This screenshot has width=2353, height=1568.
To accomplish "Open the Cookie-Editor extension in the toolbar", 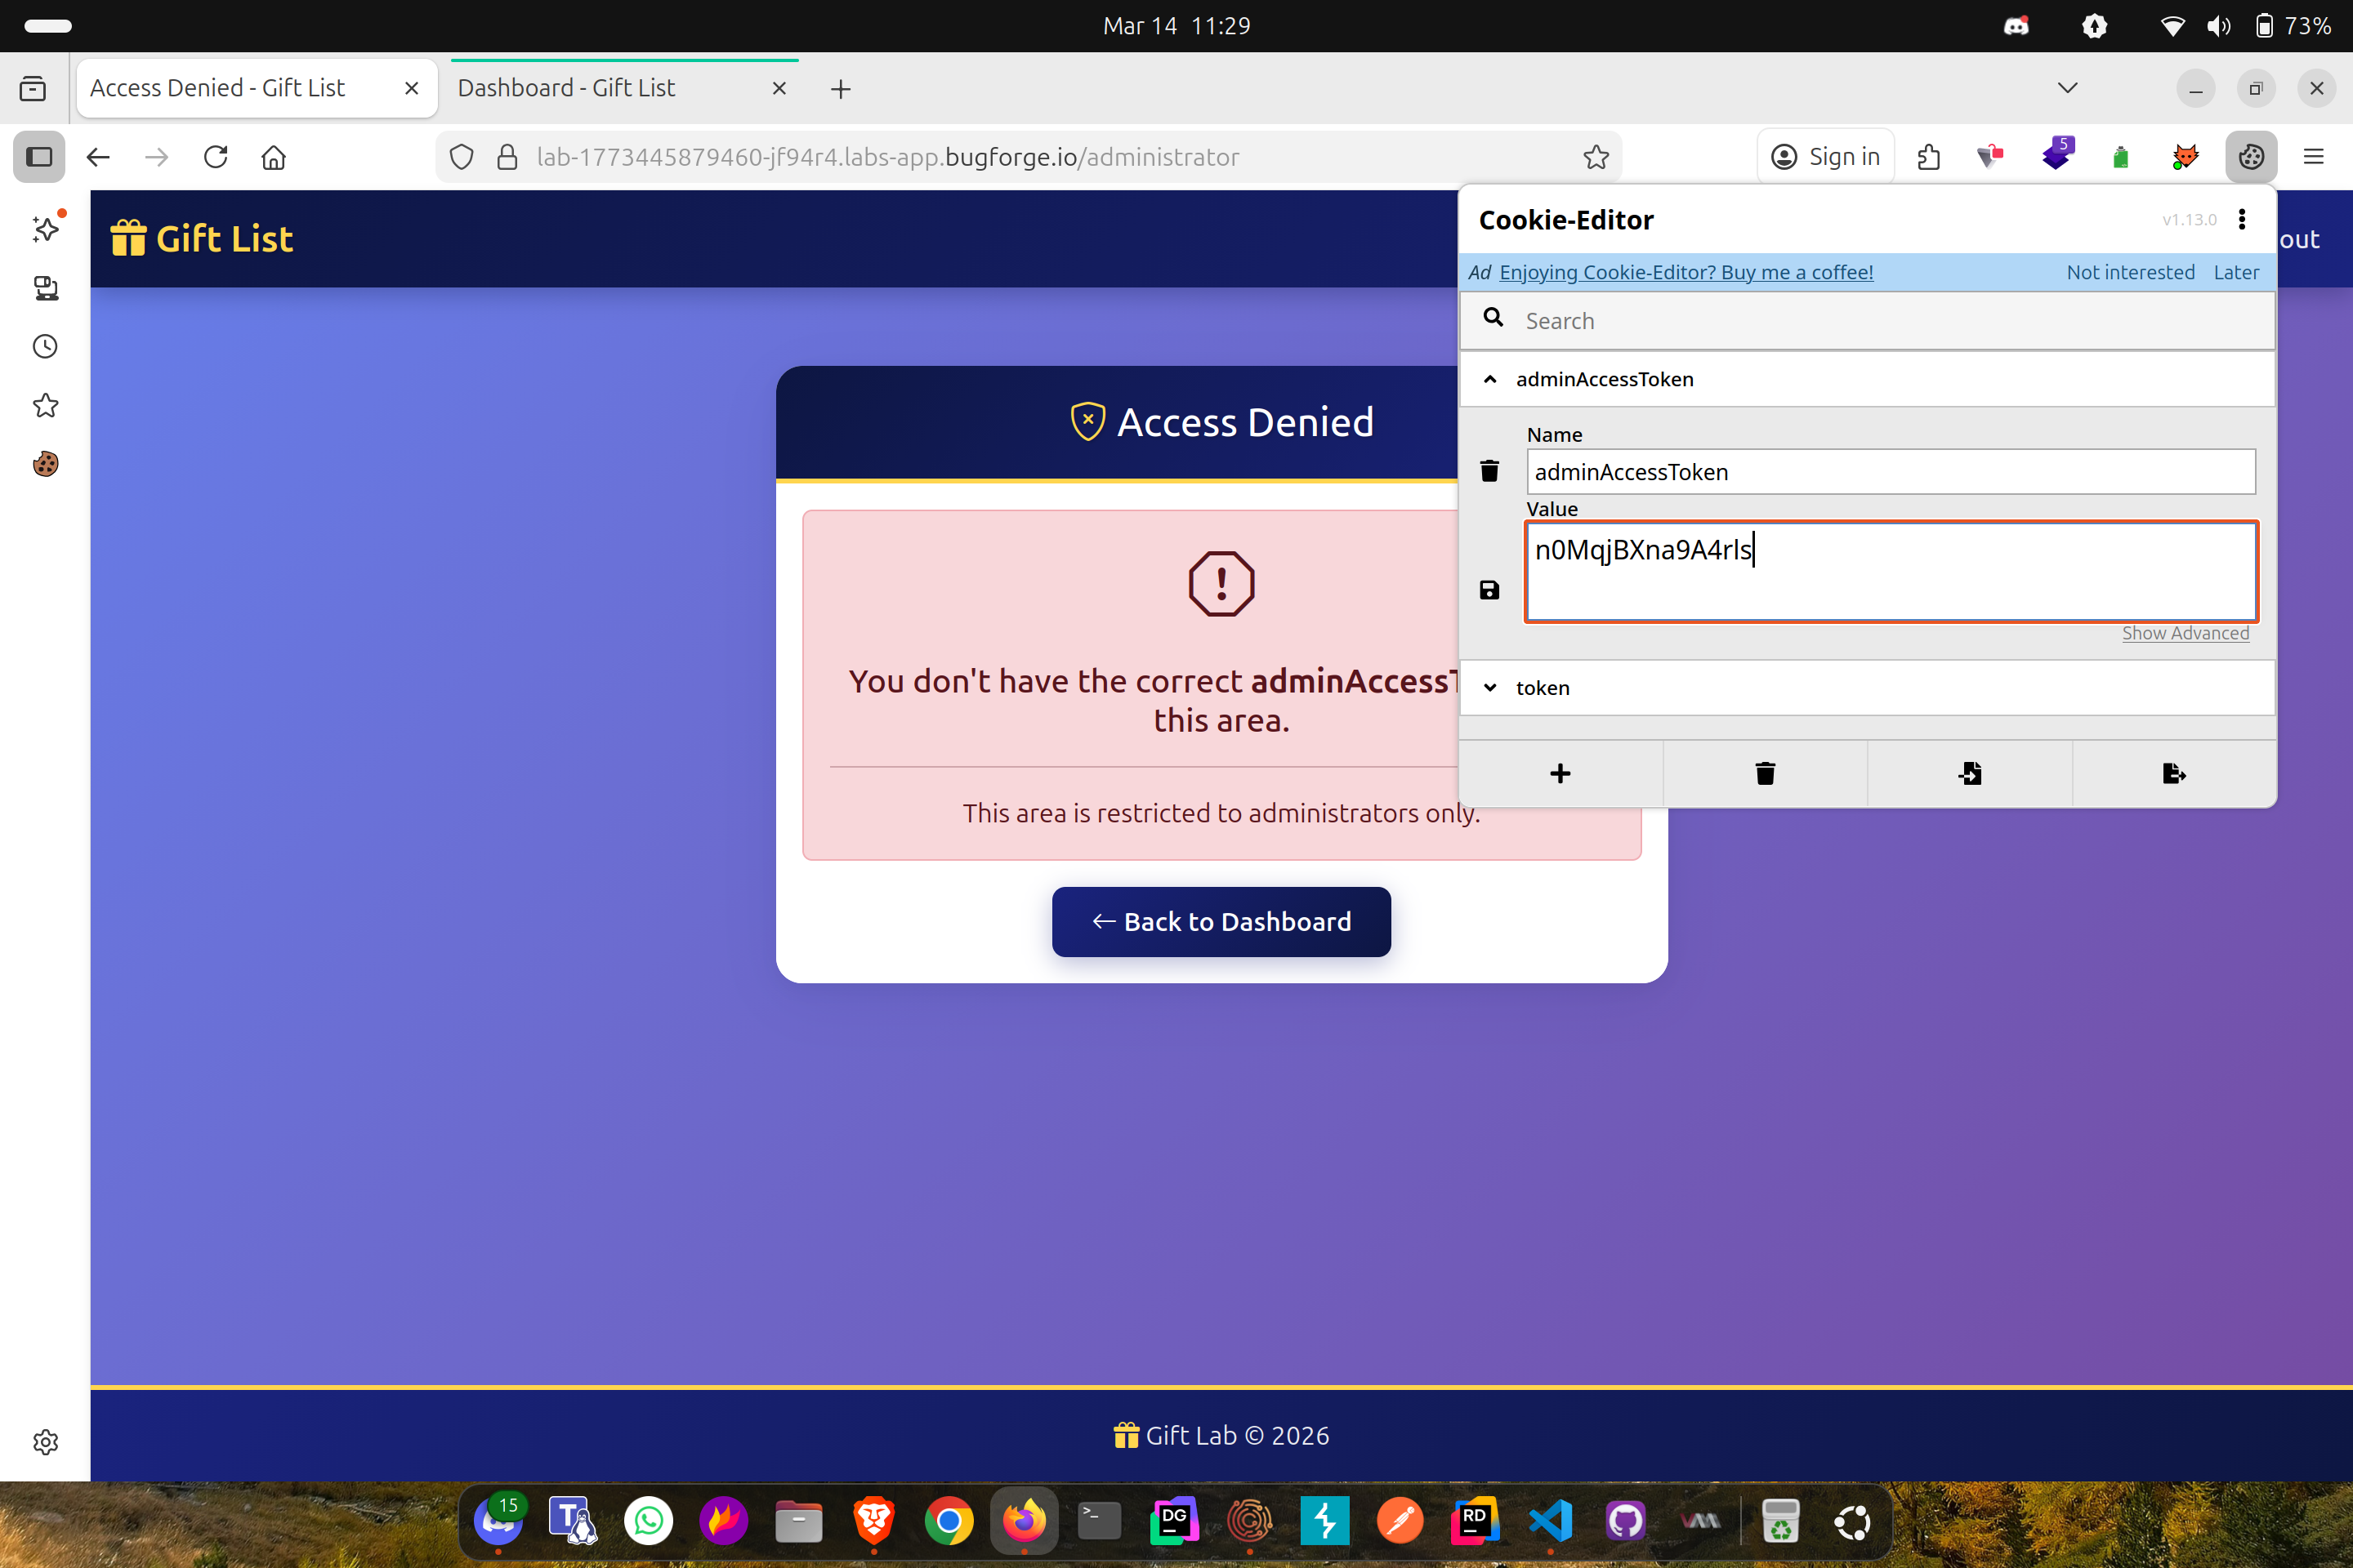I will tap(2251, 156).
